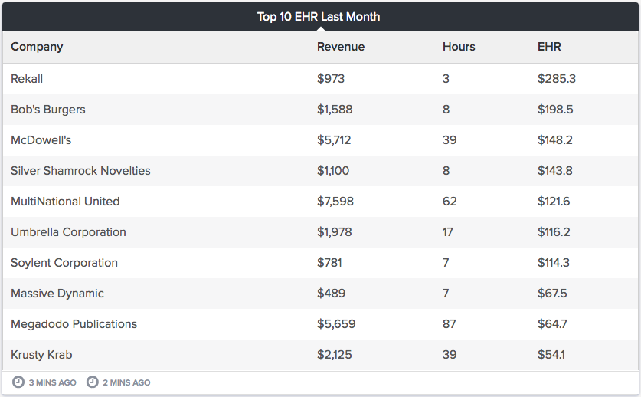Select MultiNational United company
This screenshot has width=641, height=397.
coord(65,202)
